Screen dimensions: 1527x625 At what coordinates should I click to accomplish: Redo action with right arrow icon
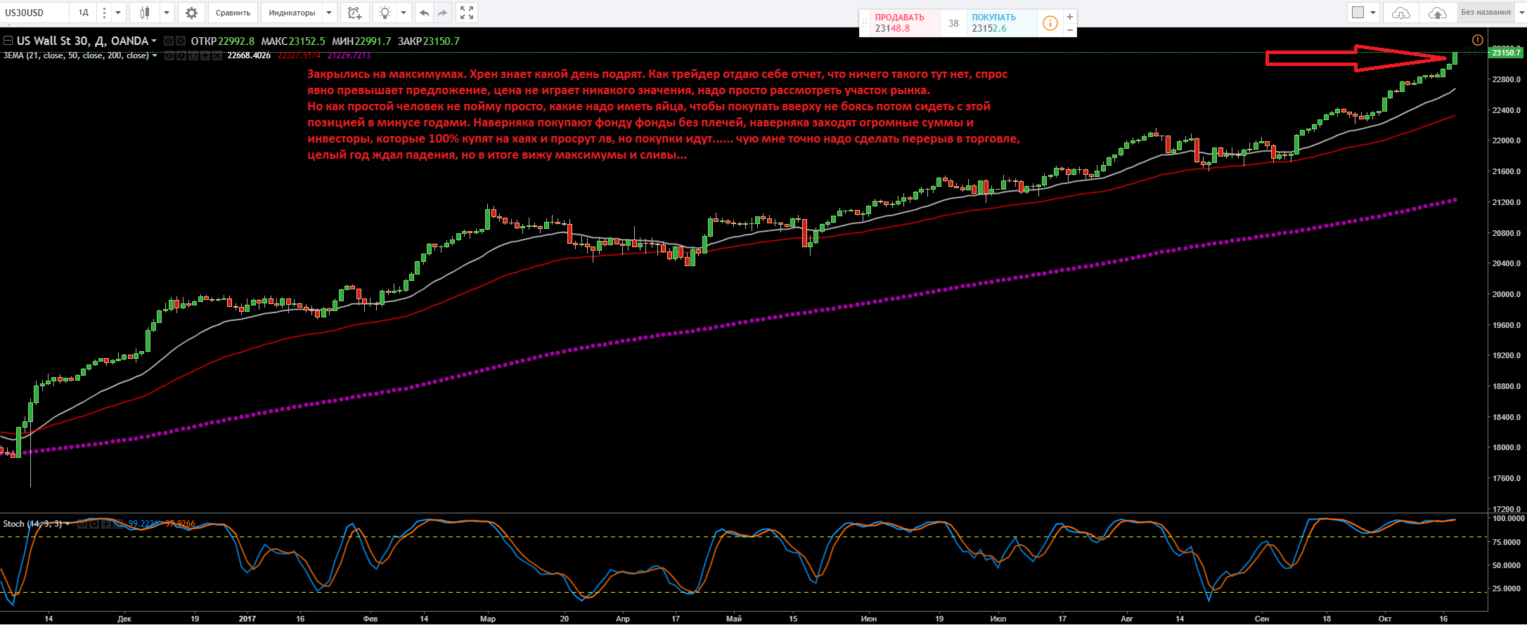[x=442, y=13]
